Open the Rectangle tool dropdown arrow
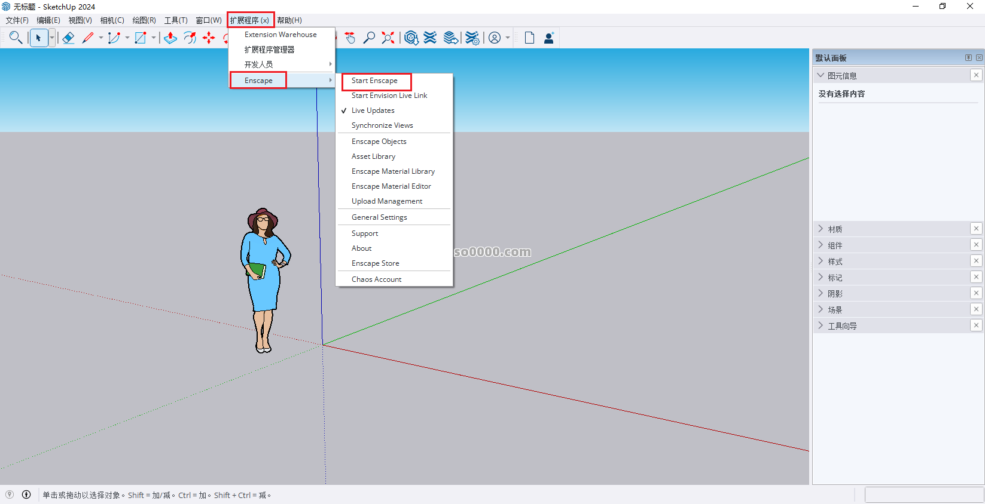This screenshot has width=985, height=504. pos(154,38)
